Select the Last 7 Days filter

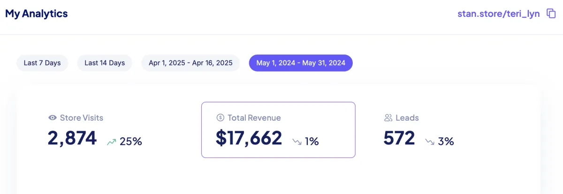click(42, 63)
